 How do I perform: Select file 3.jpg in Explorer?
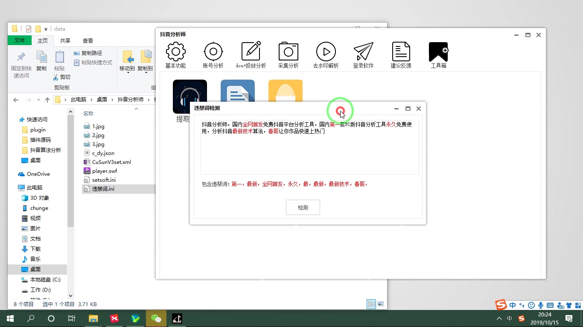(98, 144)
